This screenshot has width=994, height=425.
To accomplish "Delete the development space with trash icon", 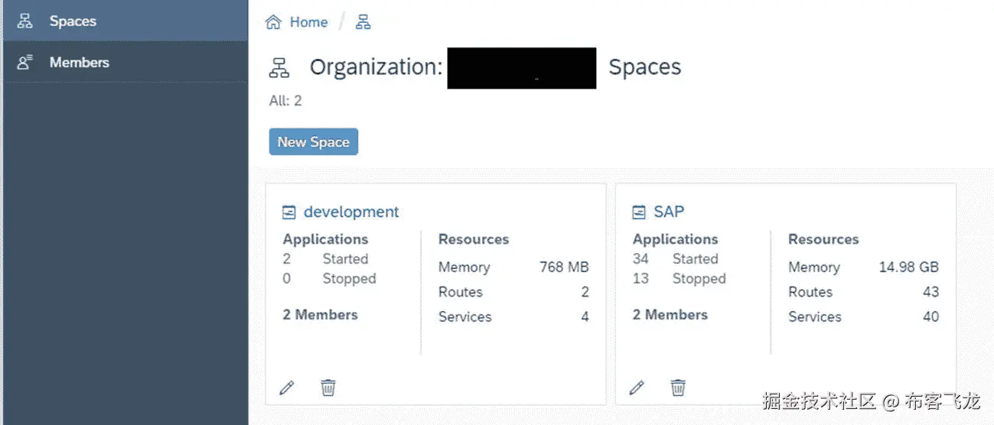I will (x=328, y=388).
